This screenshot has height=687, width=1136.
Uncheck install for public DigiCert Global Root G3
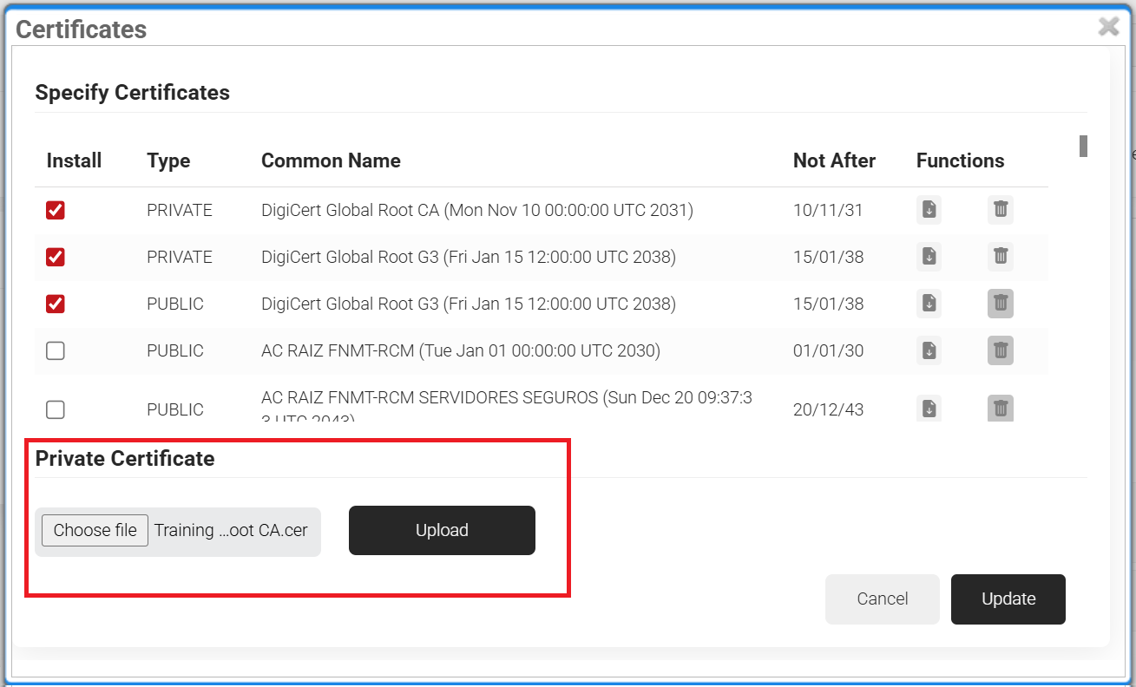coord(56,304)
